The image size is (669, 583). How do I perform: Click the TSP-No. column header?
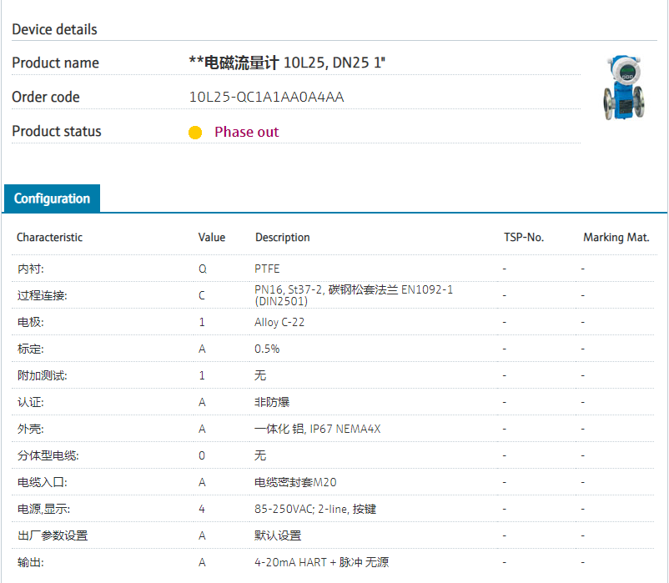click(523, 238)
